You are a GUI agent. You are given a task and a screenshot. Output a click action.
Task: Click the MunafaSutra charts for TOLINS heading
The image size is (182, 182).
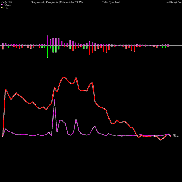(57, 2)
